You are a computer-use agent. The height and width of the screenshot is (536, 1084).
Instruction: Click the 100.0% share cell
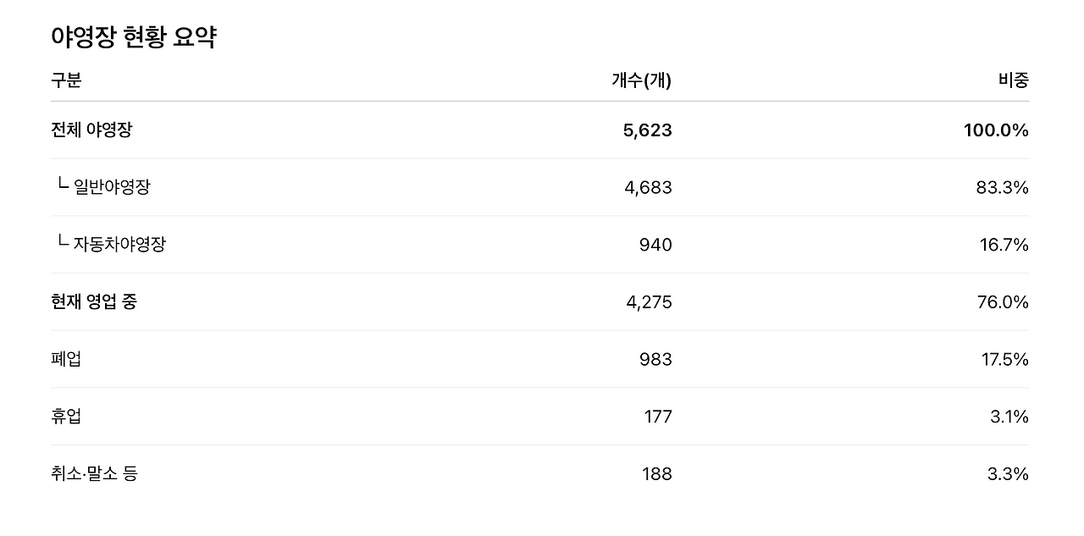coord(996,130)
